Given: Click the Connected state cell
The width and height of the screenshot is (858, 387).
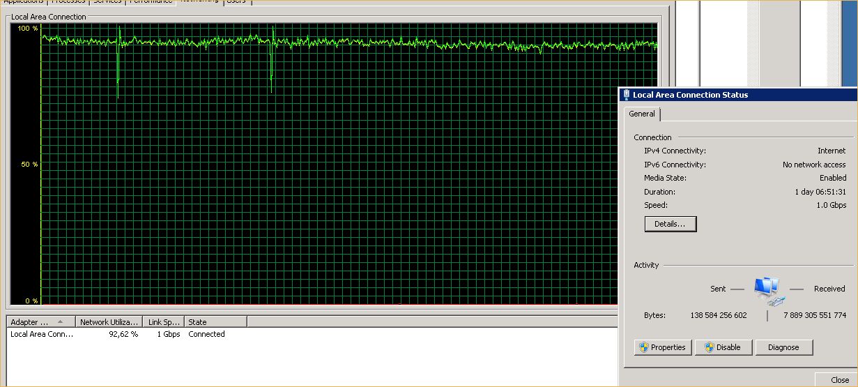Looking at the screenshot, I should (206, 334).
